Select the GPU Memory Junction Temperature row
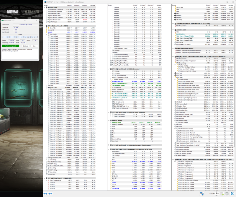 203,61
